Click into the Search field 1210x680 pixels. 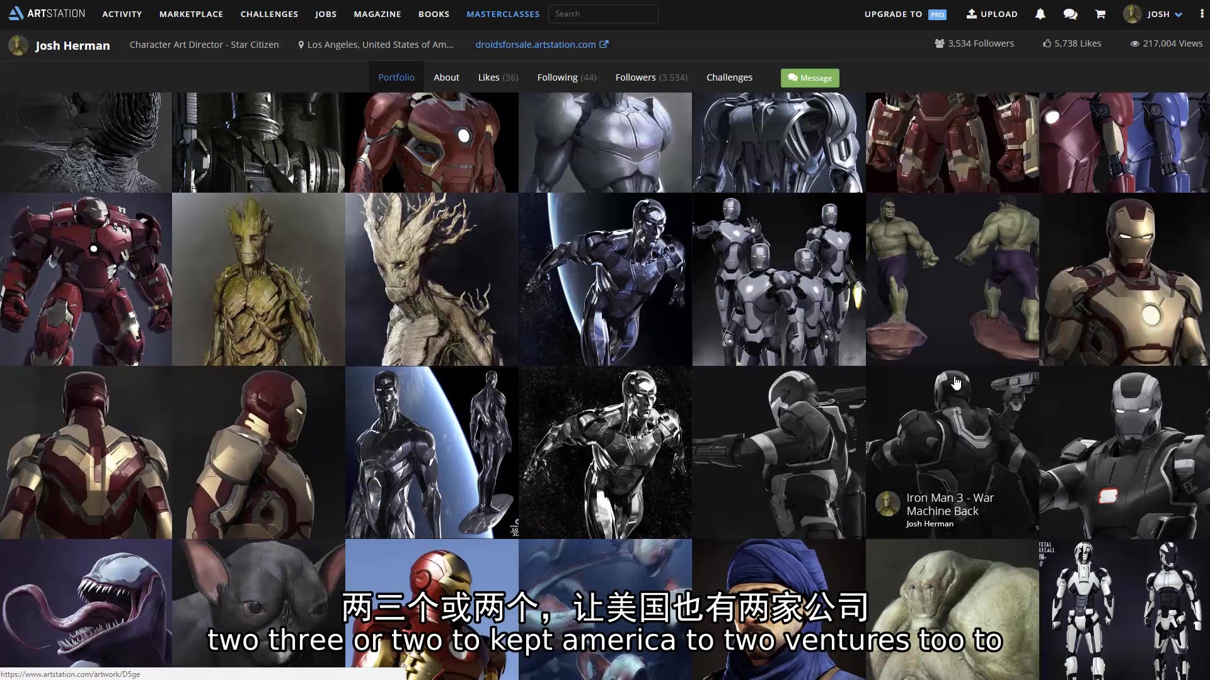[x=603, y=14]
